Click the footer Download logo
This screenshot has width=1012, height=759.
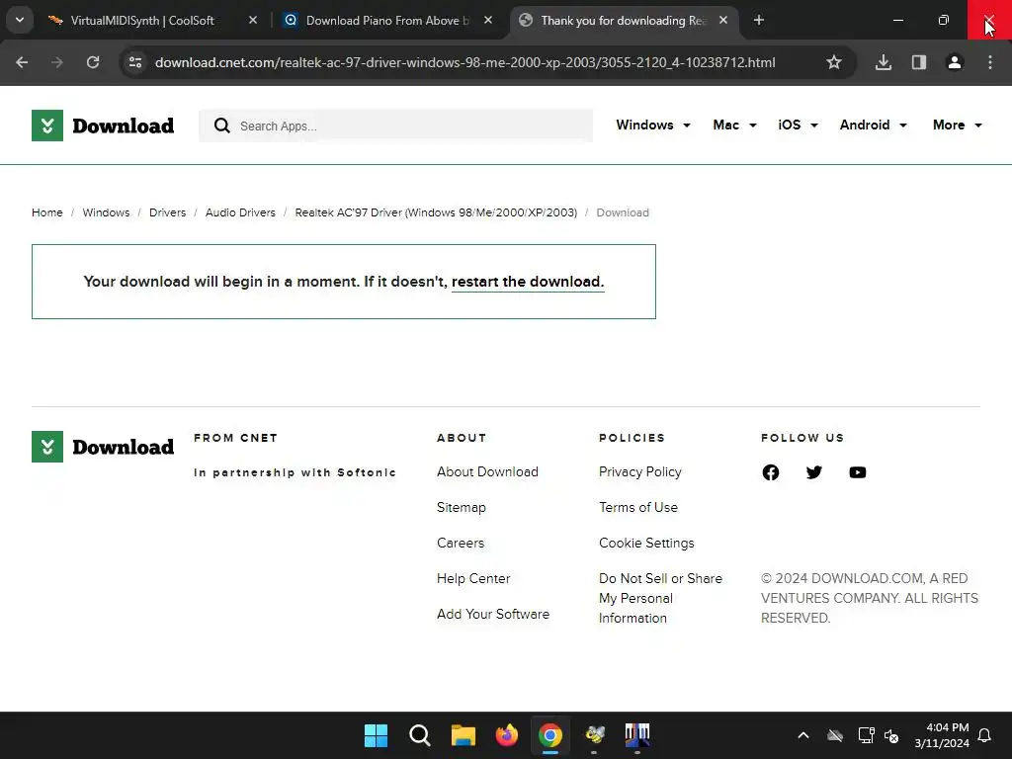tap(103, 447)
